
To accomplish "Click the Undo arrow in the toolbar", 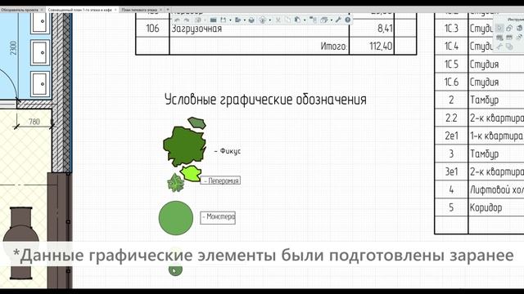I will [177, 20].
